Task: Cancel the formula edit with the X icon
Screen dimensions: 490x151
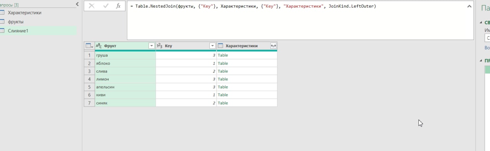Action: tap(91, 6)
